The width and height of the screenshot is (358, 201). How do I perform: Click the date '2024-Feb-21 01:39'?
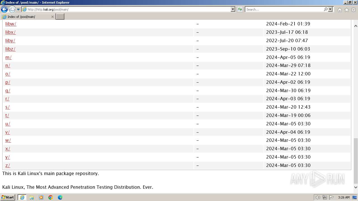click(288, 24)
